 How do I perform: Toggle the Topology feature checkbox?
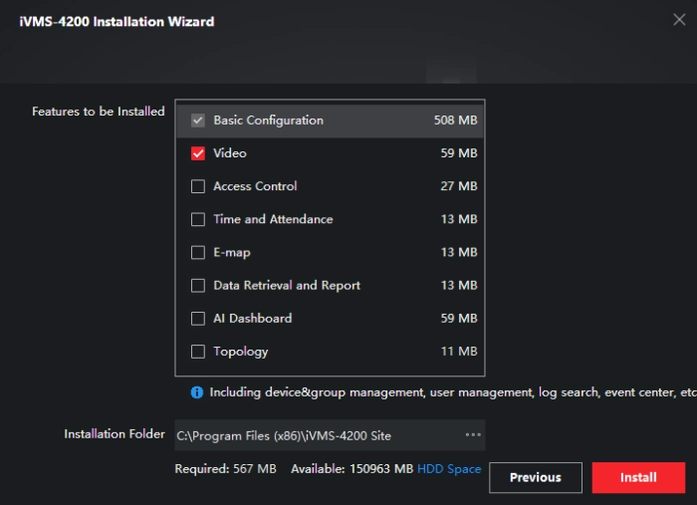point(198,352)
